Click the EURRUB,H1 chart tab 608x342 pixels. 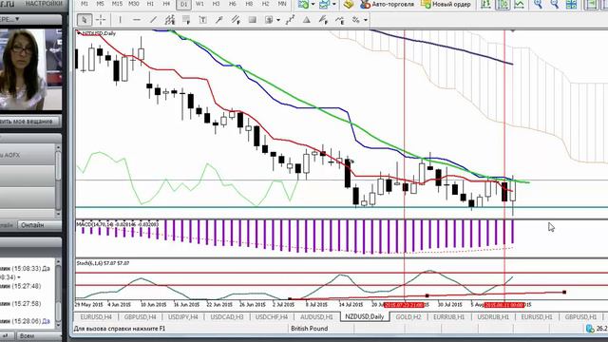(449, 316)
